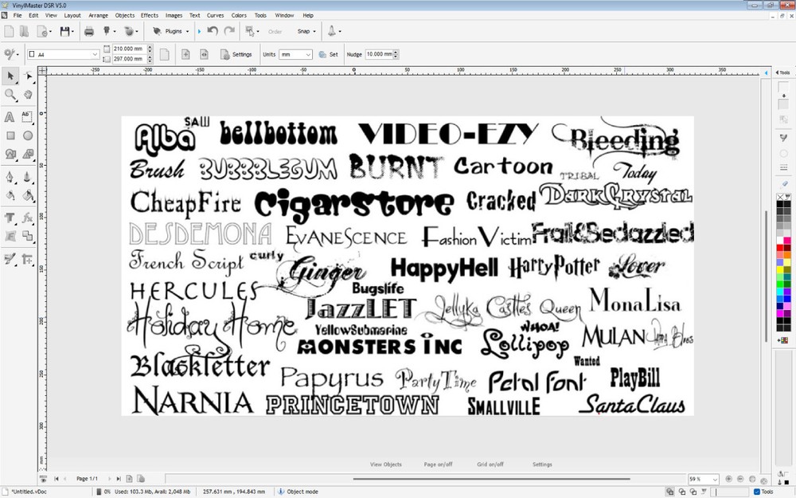
Task: Toggle the Tools checkbox in status bar
Action: click(x=756, y=492)
